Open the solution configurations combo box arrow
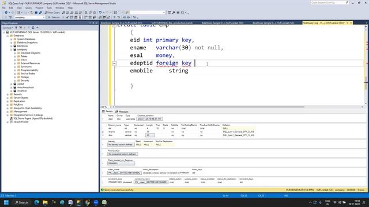This screenshot has width=369, height=207. (164, 13)
